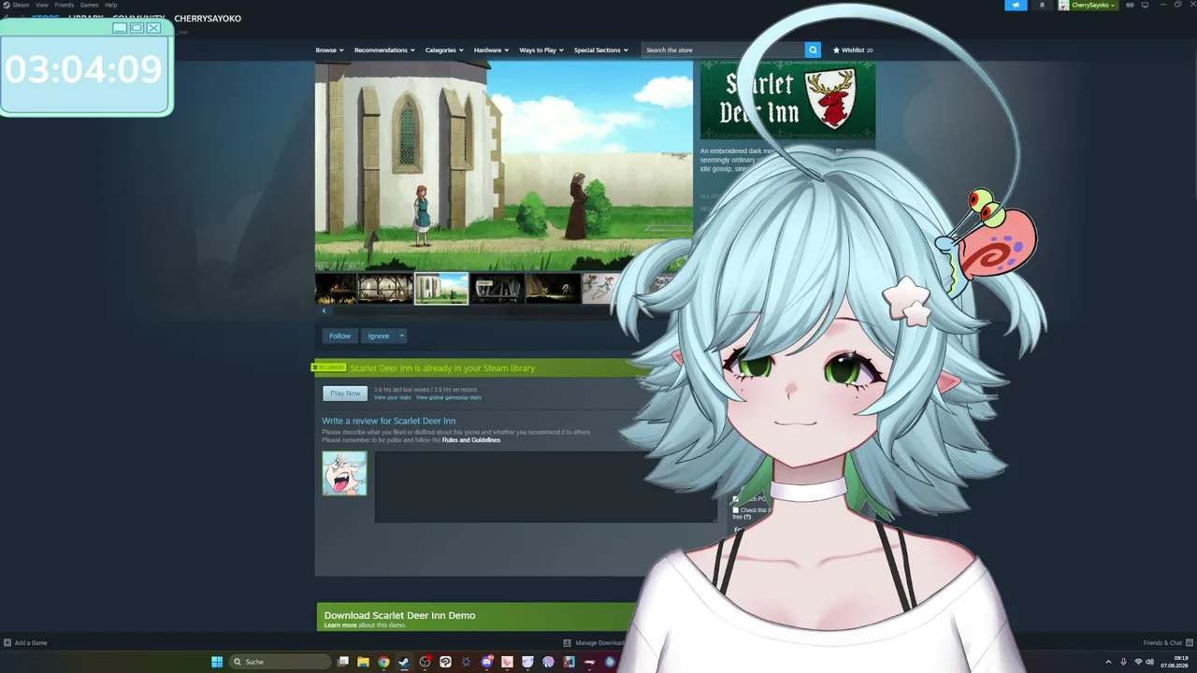The height and width of the screenshot is (673, 1197).
Task: Select the fifth dark cave screenshot thumbnail
Action: (x=552, y=289)
